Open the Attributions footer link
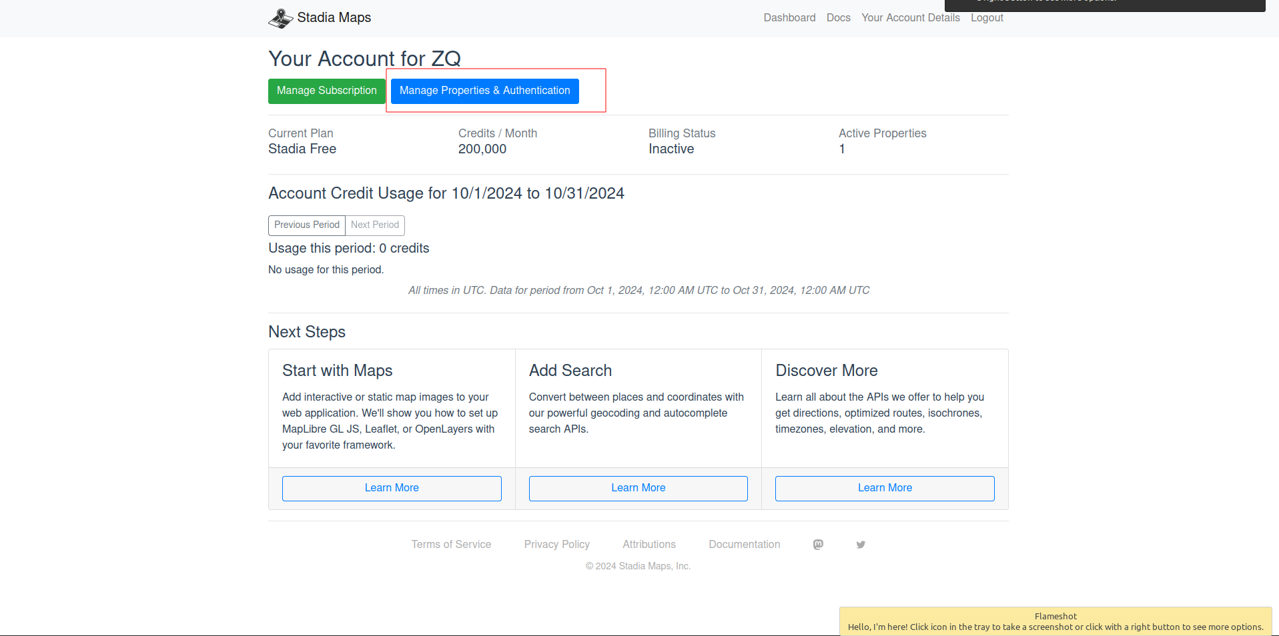1279x636 pixels. pos(649,545)
